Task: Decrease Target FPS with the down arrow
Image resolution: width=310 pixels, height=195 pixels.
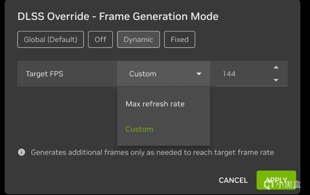Action: [x=276, y=80]
